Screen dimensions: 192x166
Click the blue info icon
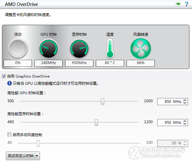[x=10, y=83]
